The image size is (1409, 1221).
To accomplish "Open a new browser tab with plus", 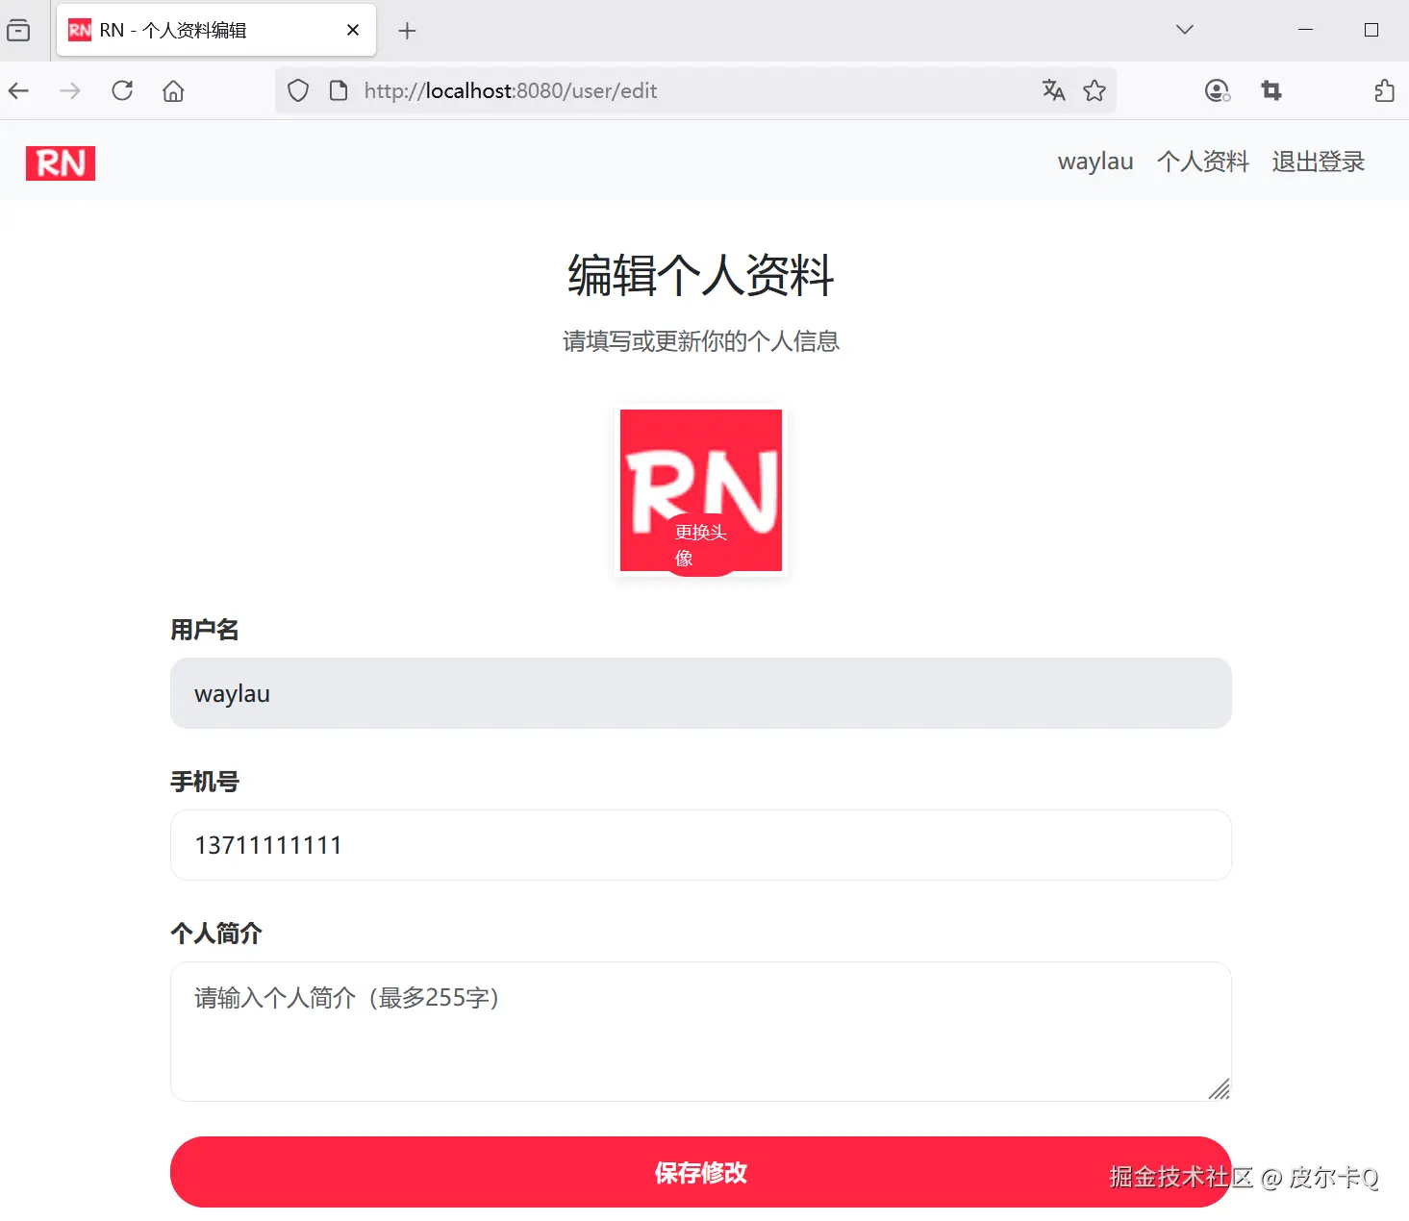I will (x=407, y=31).
